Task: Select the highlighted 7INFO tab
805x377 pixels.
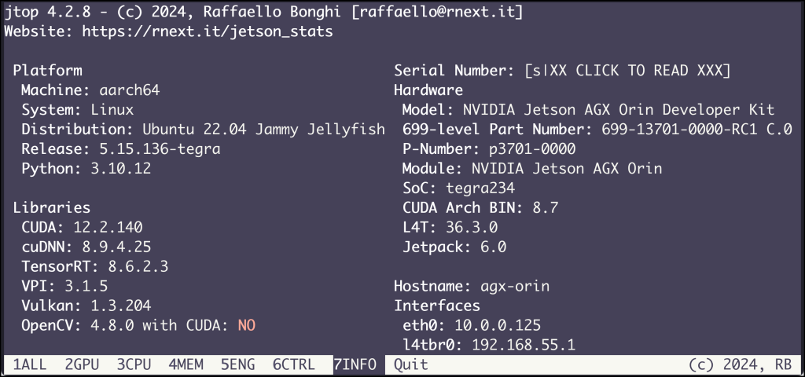Action: (x=355, y=364)
